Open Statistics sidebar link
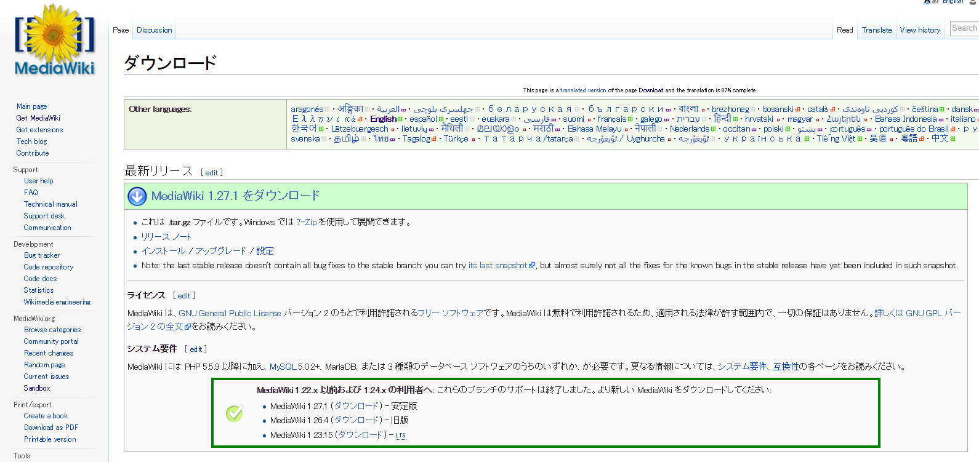This screenshot has width=979, height=462. (39, 290)
